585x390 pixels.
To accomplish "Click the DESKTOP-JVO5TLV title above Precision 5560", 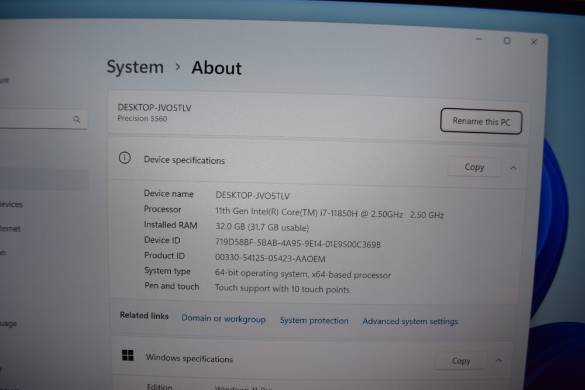I will 154,108.
